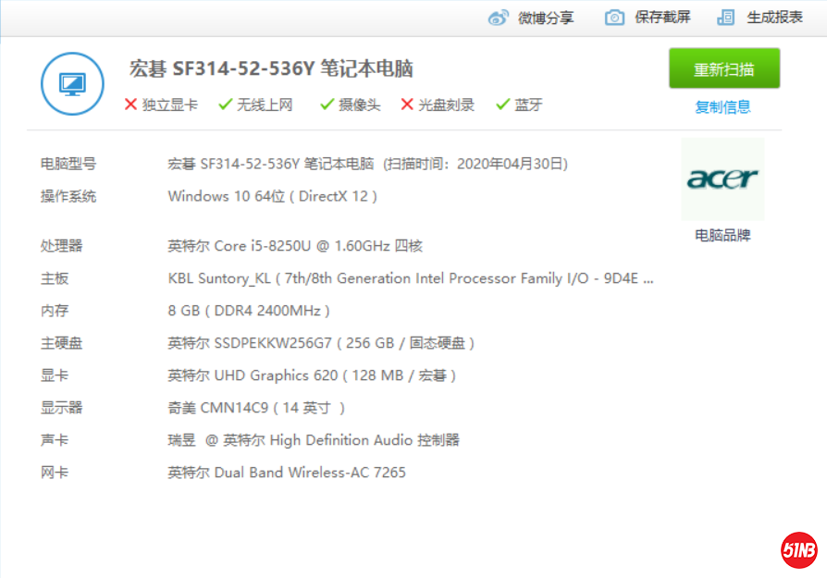Click the blue computer monitor icon
Image resolution: width=827 pixels, height=578 pixels.
point(73,84)
